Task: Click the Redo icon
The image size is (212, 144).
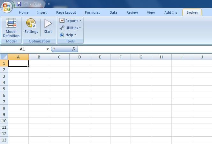Action: [x=36, y=4]
